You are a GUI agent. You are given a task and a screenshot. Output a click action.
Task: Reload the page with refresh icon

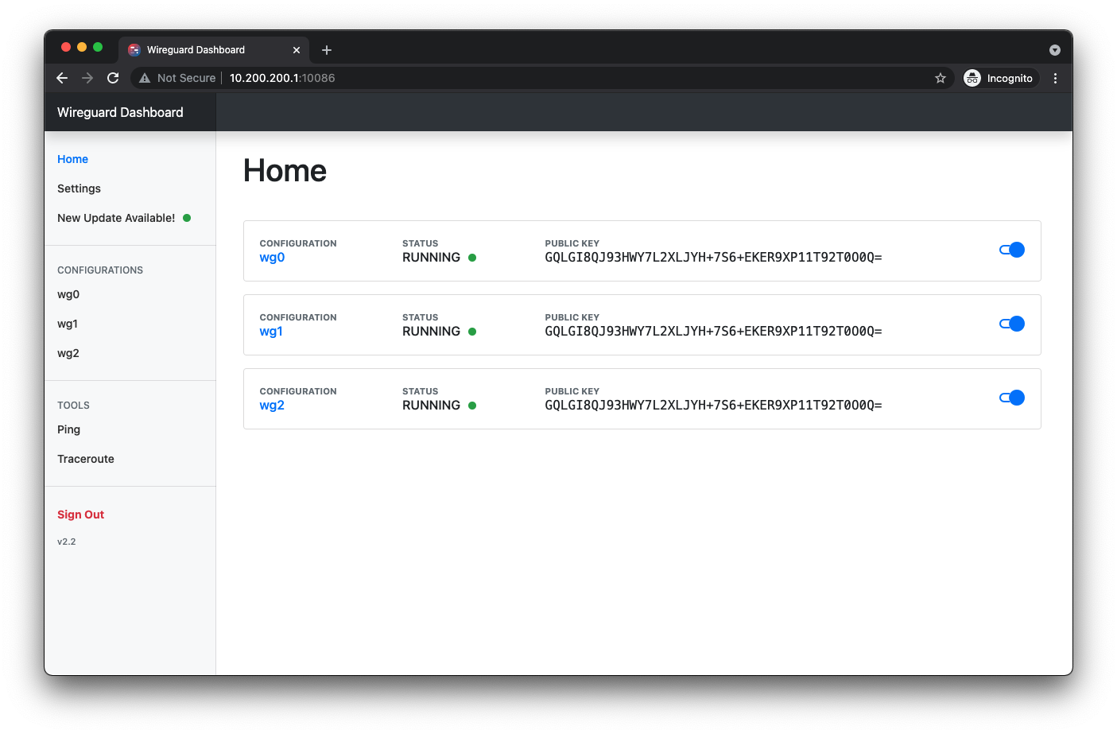click(113, 78)
